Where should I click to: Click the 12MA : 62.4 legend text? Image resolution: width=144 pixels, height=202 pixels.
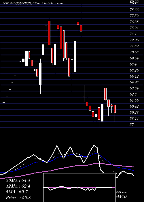tap(18, 186)
